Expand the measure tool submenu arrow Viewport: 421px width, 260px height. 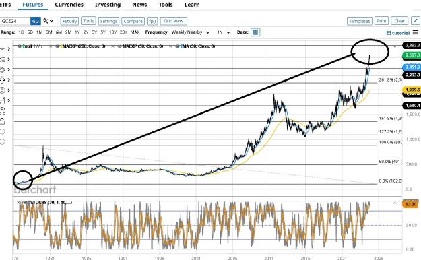9,100
